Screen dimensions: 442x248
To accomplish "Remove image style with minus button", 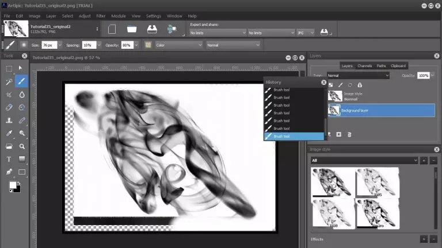I will click(433, 161).
